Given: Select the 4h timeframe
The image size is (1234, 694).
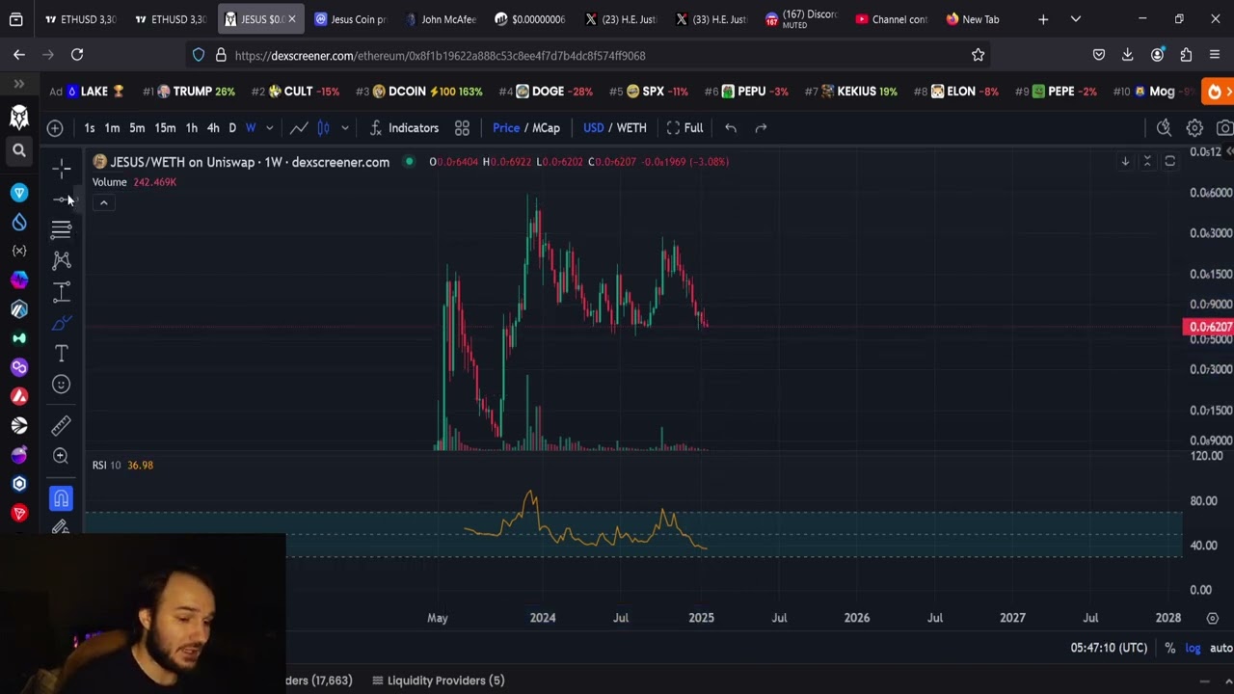Looking at the screenshot, I should pyautogui.click(x=213, y=127).
